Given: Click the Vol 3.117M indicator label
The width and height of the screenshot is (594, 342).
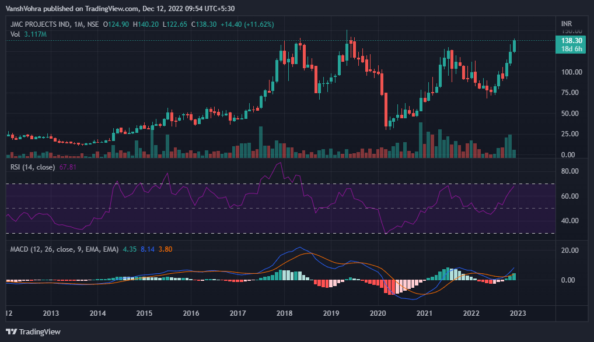Looking at the screenshot, I should tap(29, 34).
